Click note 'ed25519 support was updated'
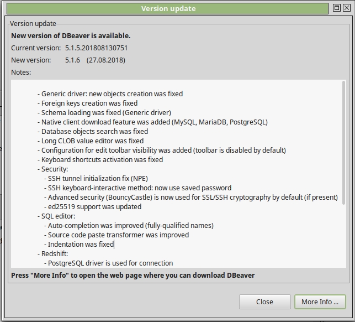The width and height of the screenshot is (355, 322). pyautogui.click(x=93, y=207)
